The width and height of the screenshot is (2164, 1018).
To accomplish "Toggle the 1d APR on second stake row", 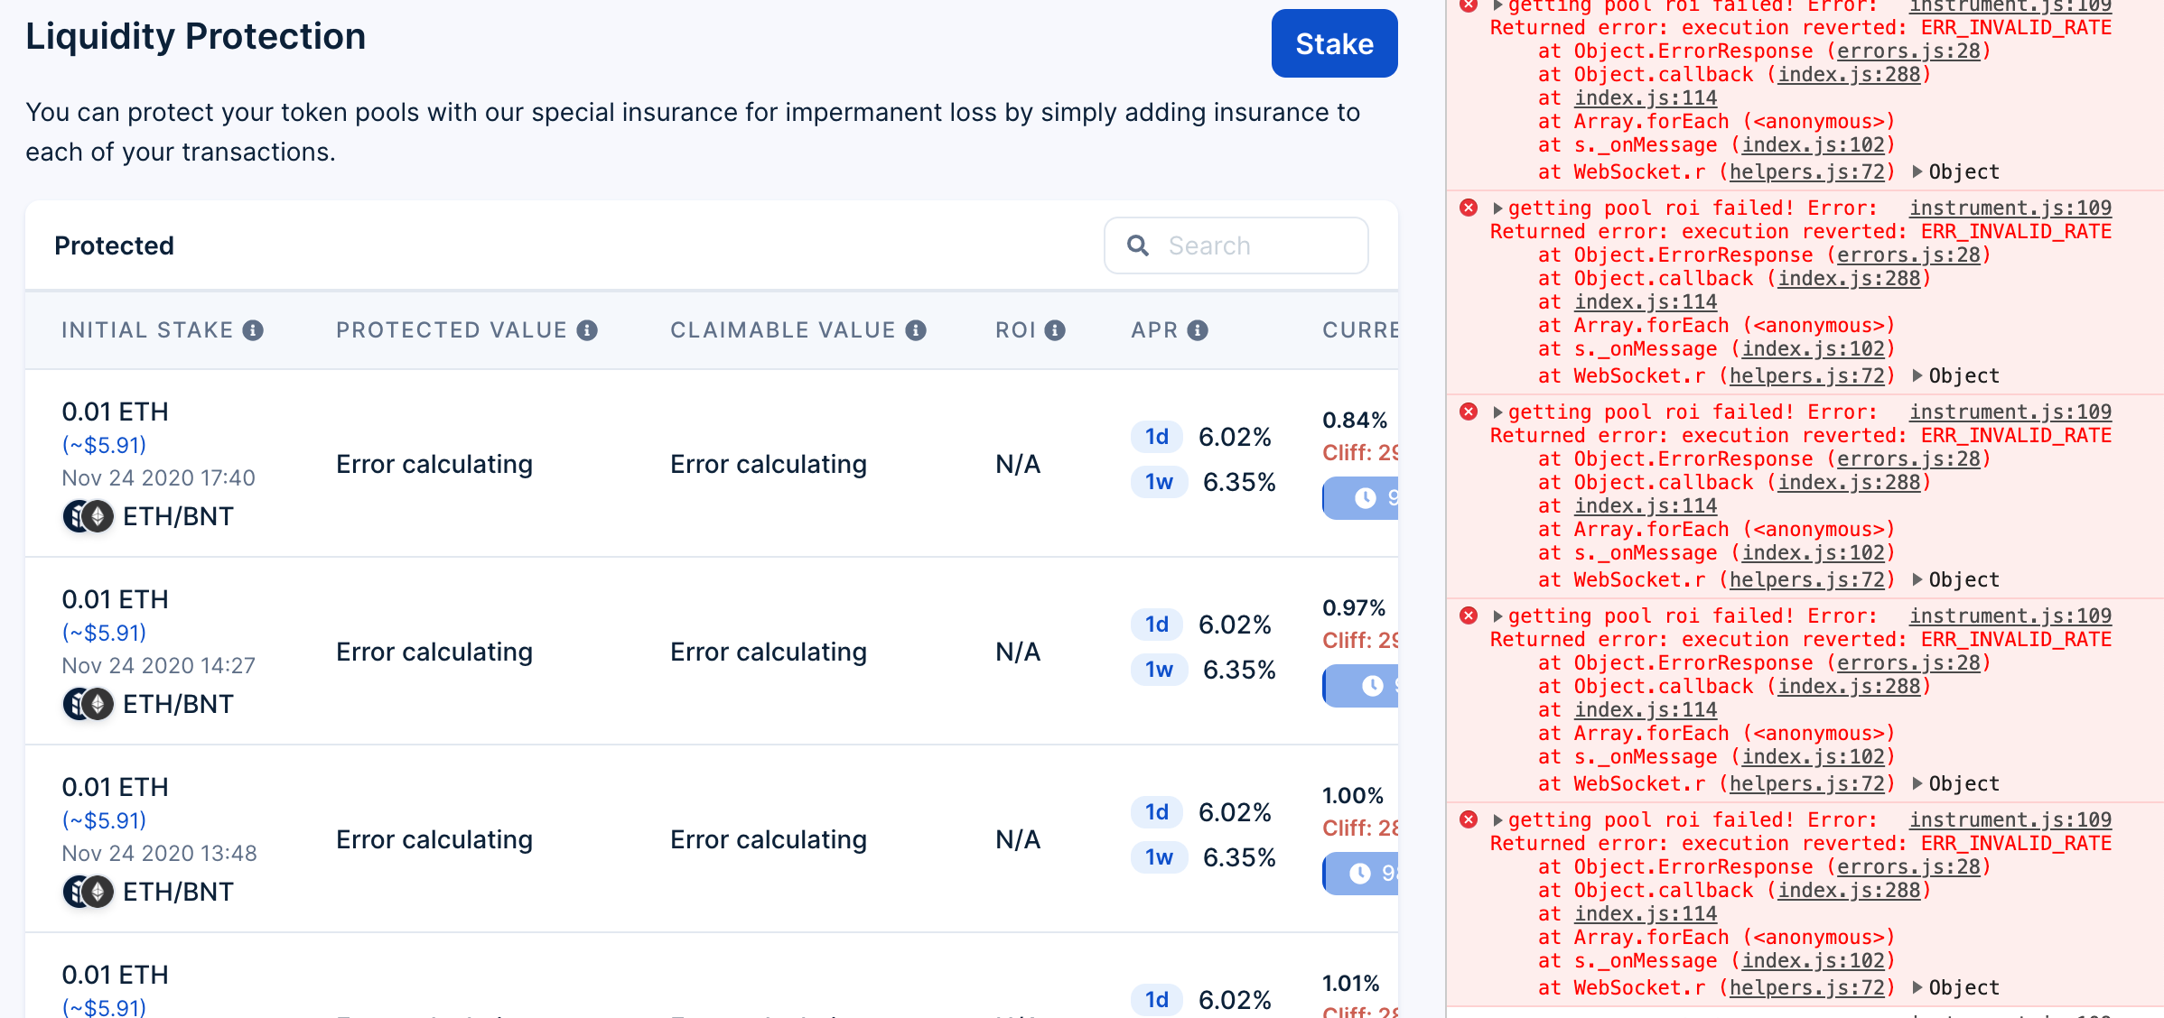I will [1157, 624].
